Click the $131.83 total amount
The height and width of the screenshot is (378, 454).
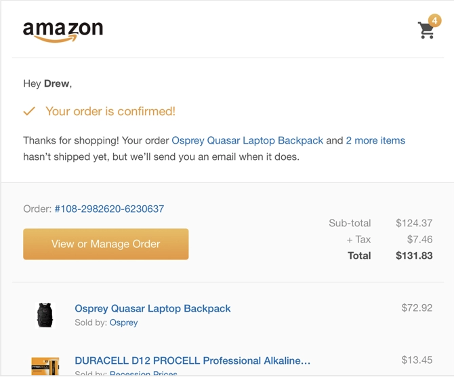tap(414, 255)
